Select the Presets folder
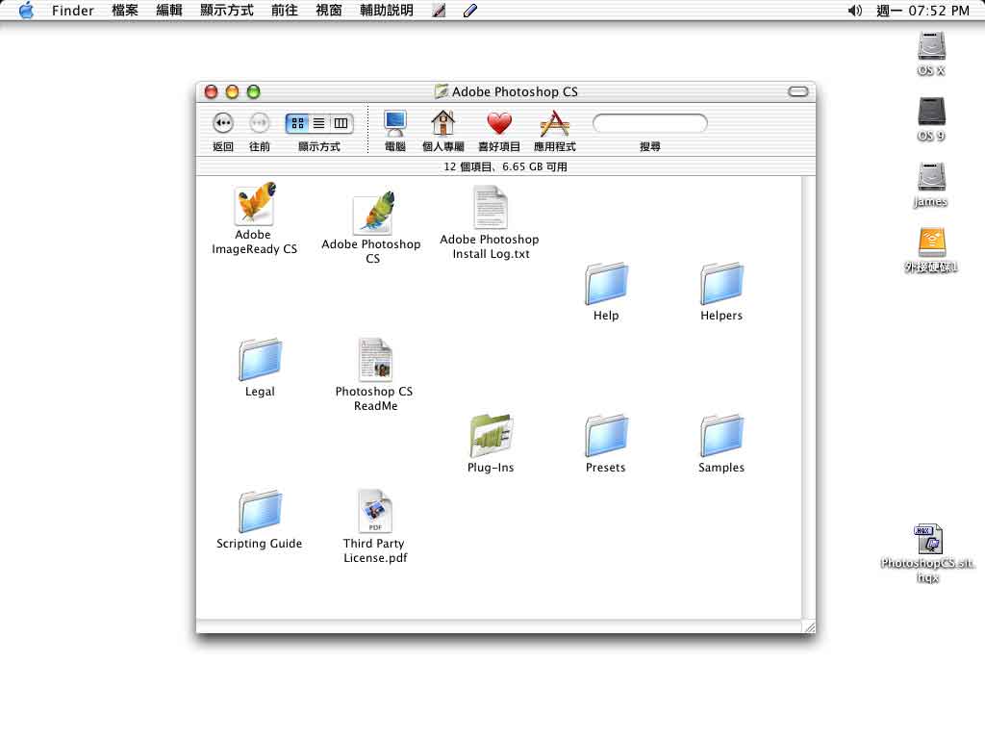Image resolution: width=985 pixels, height=739 pixels. pyautogui.click(x=606, y=436)
